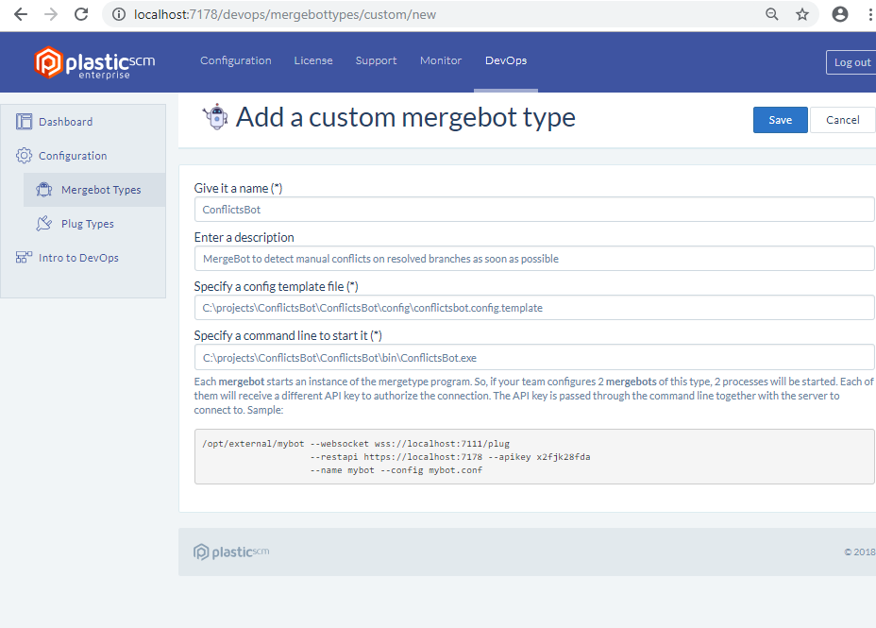Bookmark this page with the star icon
This screenshot has width=876, height=628.
point(802,14)
